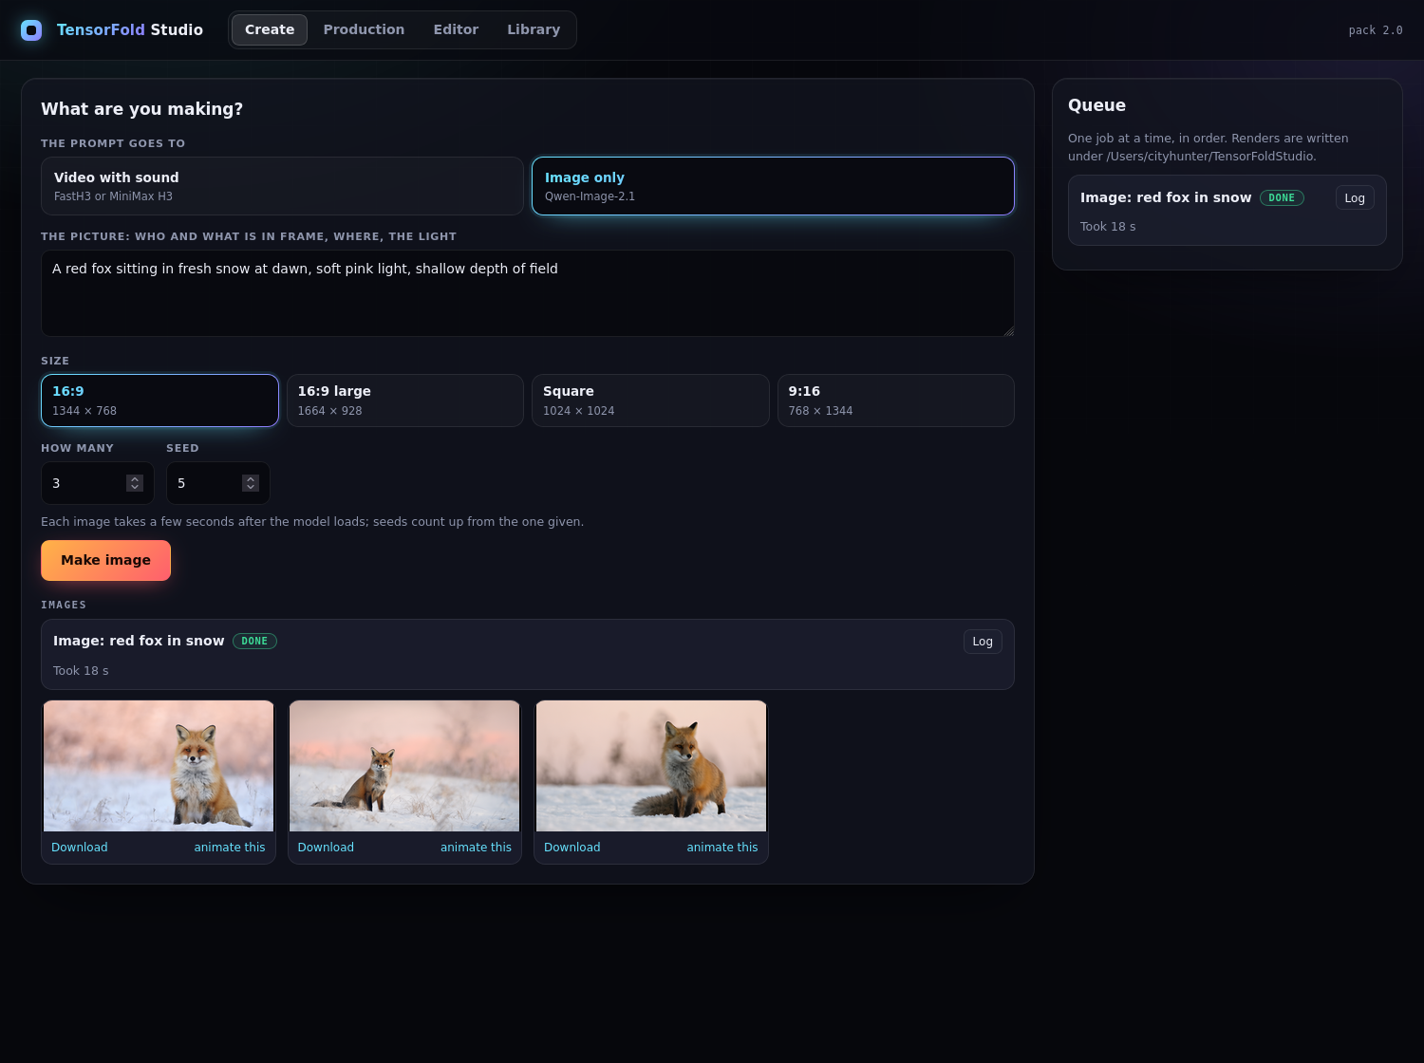The height and width of the screenshot is (1063, 1424).
Task: Download the second fox image
Action: (326, 848)
